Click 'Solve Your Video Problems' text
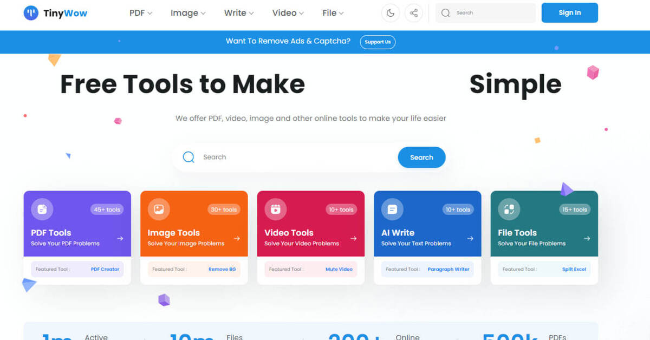The width and height of the screenshot is (650, 340). [302, 244]
